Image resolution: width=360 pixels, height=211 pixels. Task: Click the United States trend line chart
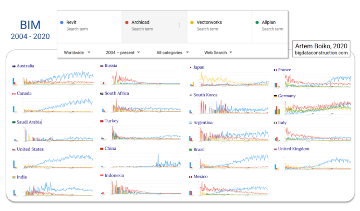click(x=58, y=161)
